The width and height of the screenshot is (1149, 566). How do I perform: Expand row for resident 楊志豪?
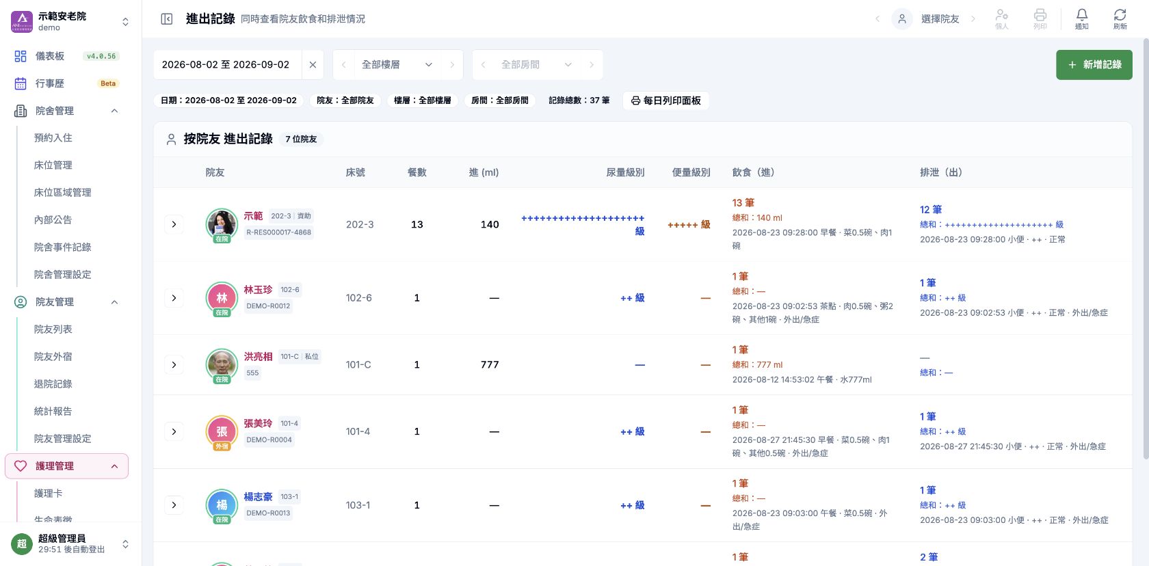tap(174, 505)
